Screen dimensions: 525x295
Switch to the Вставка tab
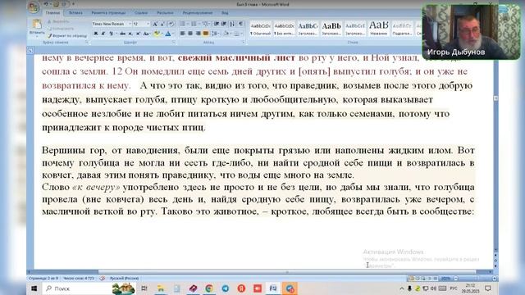[75, 13]
